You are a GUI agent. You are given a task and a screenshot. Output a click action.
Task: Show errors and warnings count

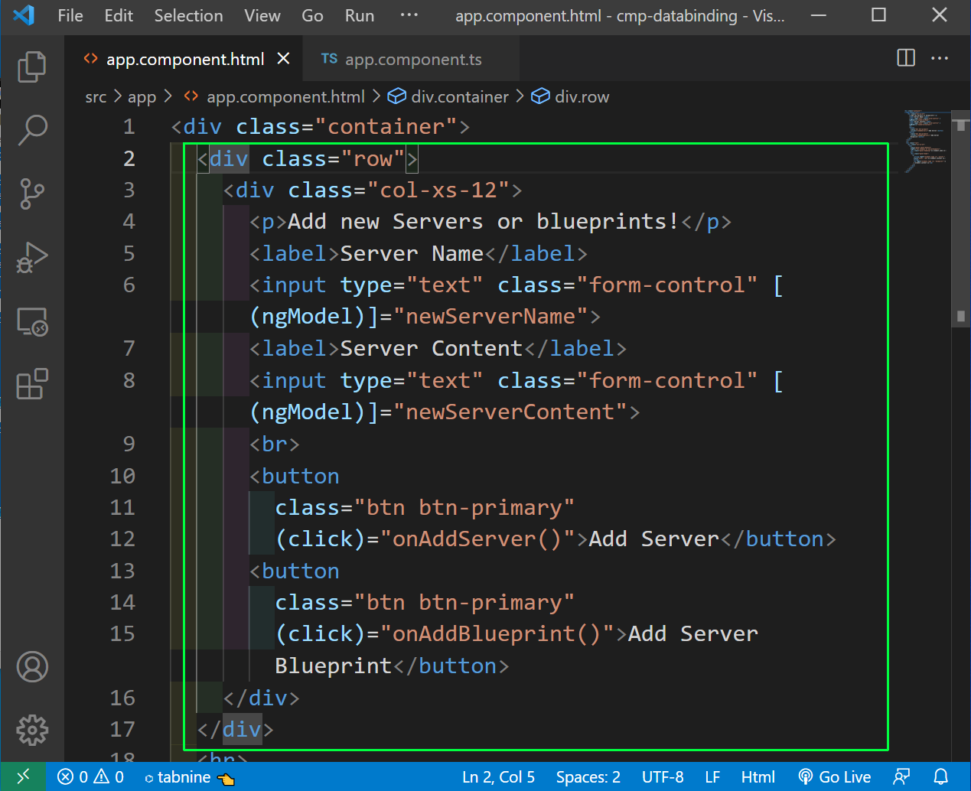point(90,776)
